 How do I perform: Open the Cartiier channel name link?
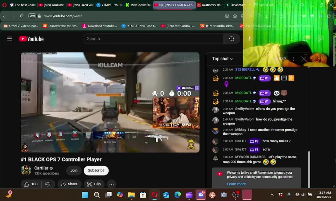[x=41, y=168]
